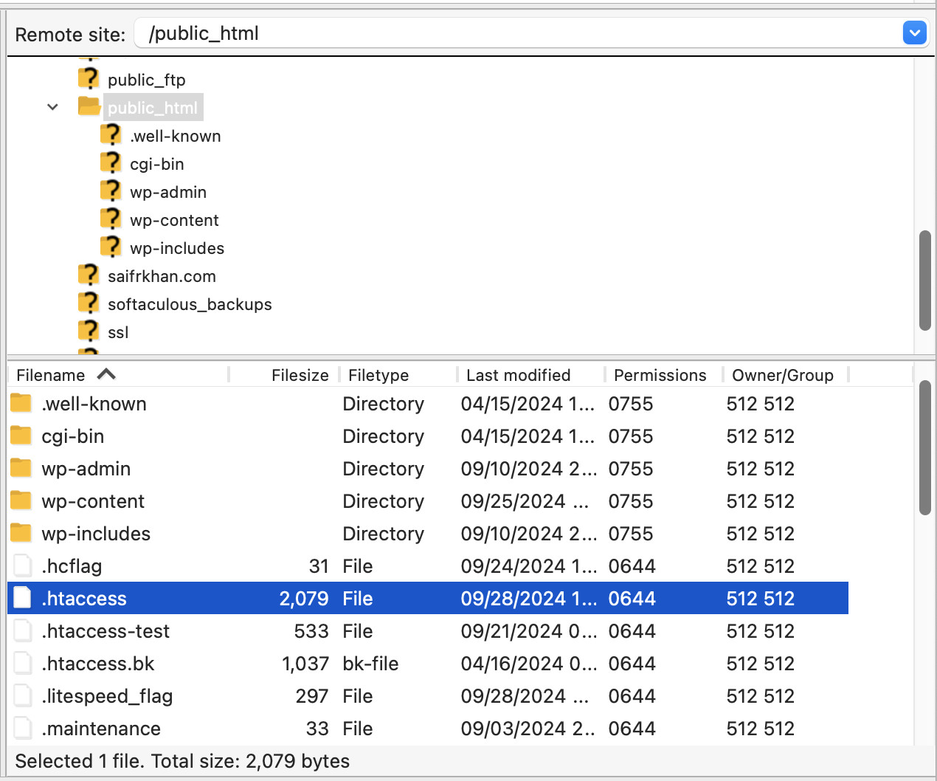The image size is (937, 781).
Task: Select the .litespeed_flag file name
Action: coord(107,696)
